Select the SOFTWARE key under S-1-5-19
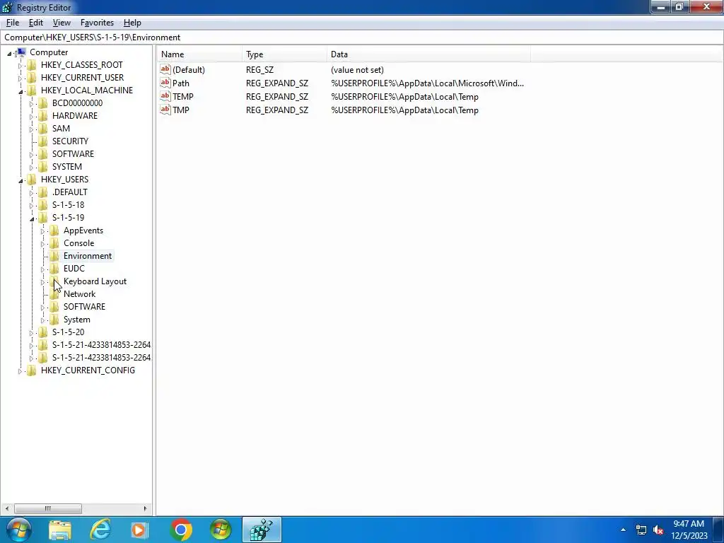The width and height of the screenshot is (724, 543). 84,307
